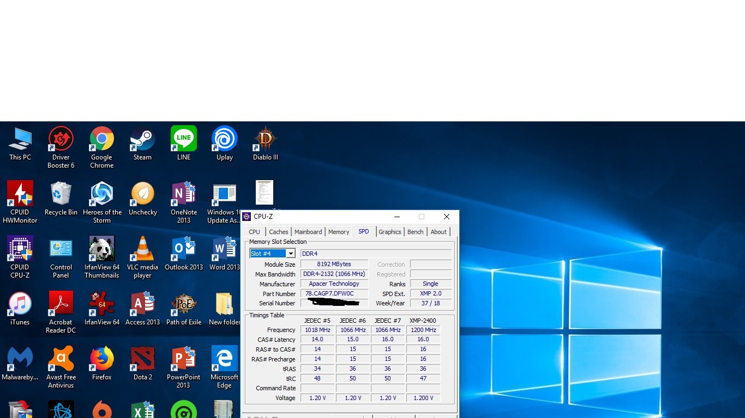Open Firefox from the desktop

pos(102,364)
